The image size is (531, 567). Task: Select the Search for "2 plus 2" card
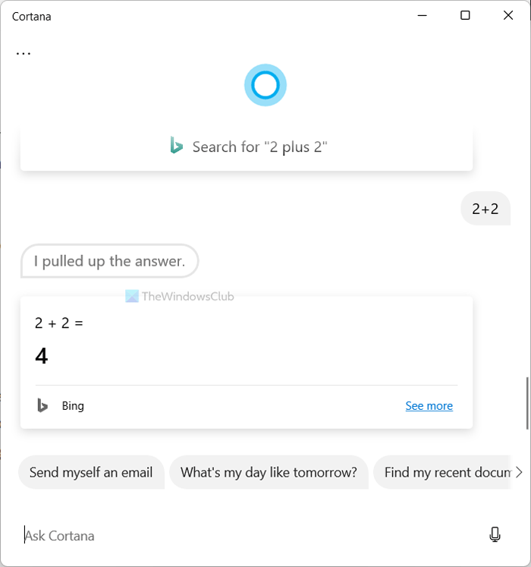pos(247,147)
